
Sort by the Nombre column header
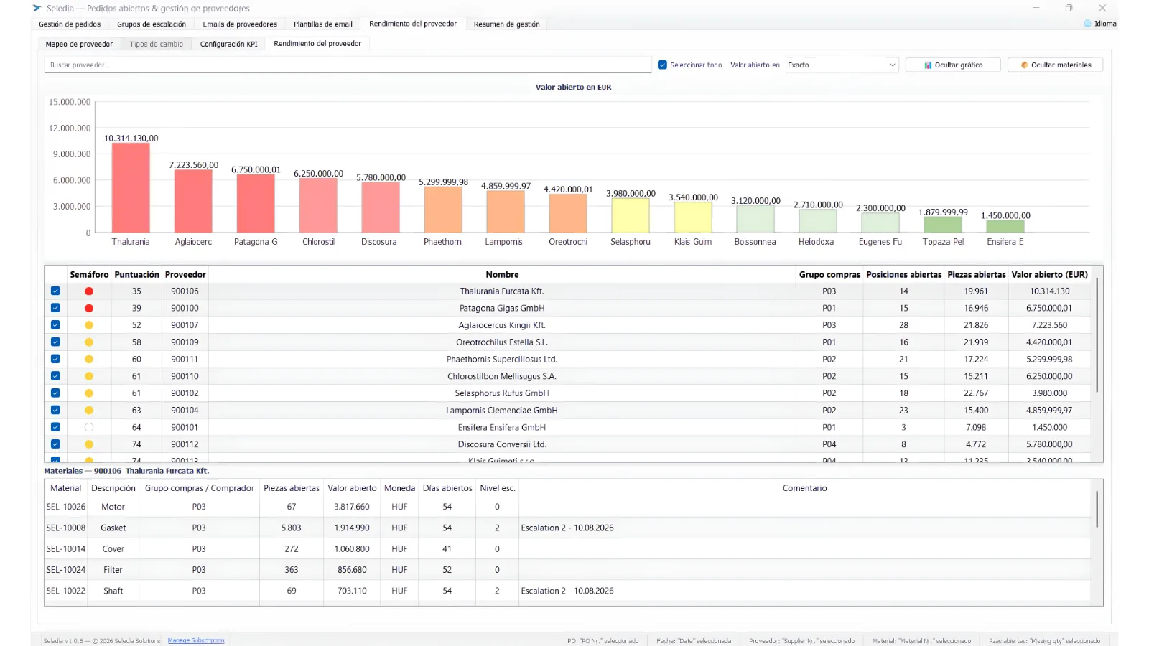pyautogui.click(x=502, y=274)
